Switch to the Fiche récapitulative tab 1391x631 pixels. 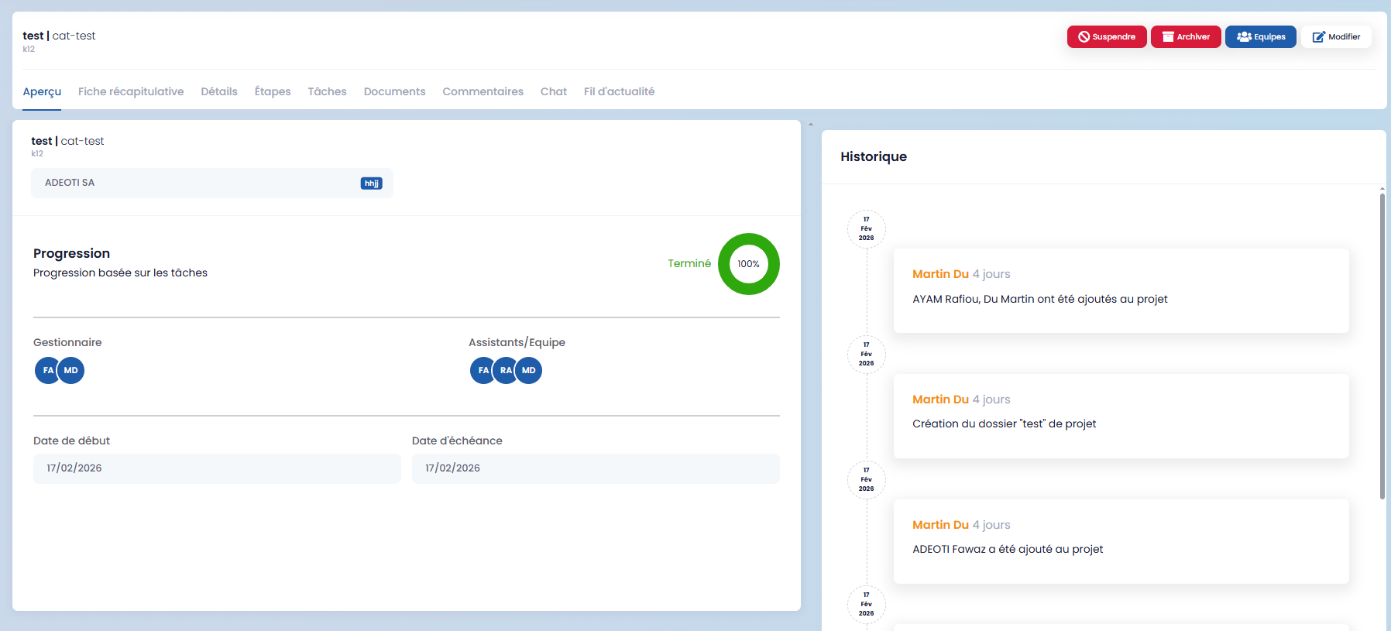[x=131, y=91]
